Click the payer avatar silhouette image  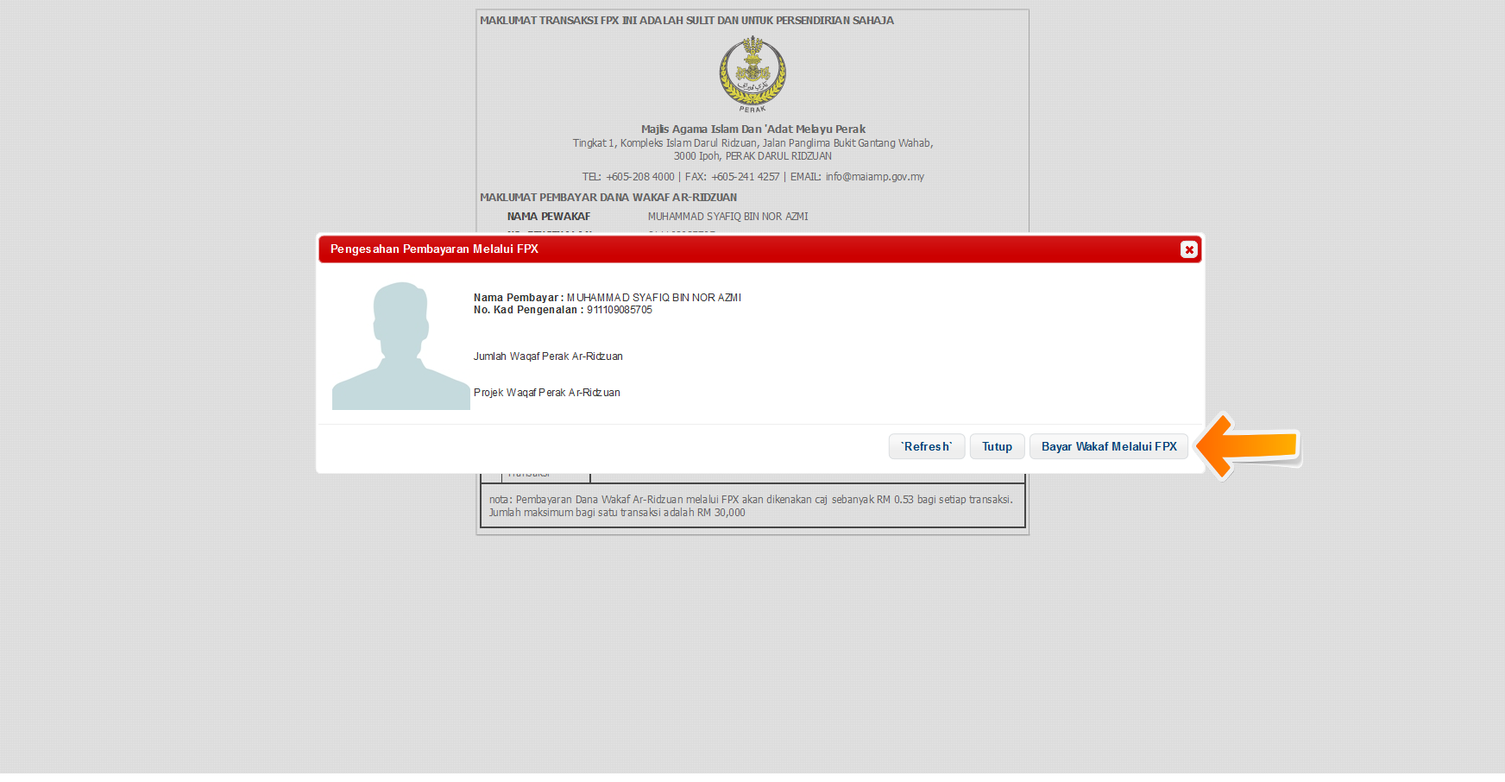coord(400,345)
